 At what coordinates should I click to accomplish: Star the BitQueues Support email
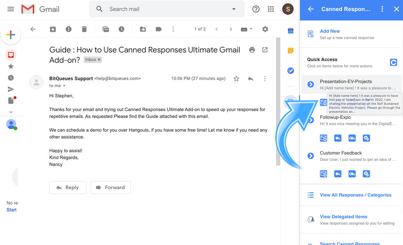coord(236,79)
